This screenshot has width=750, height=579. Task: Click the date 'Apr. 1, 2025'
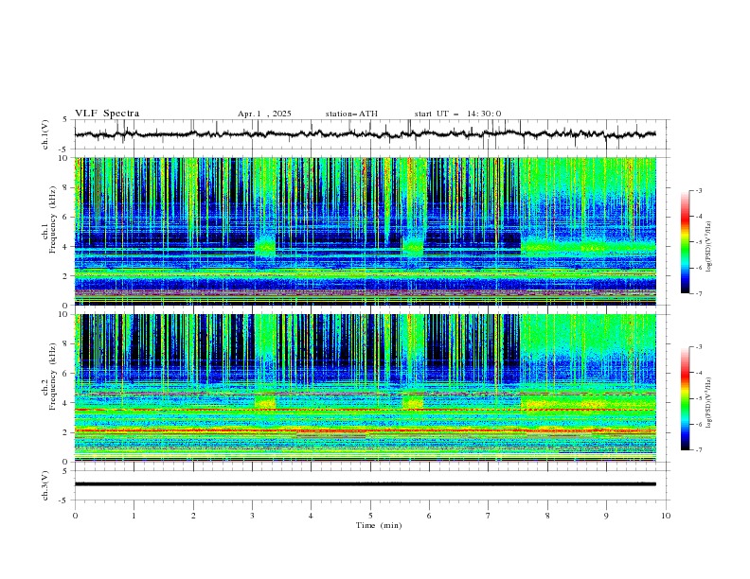click(x=264, y=114)
